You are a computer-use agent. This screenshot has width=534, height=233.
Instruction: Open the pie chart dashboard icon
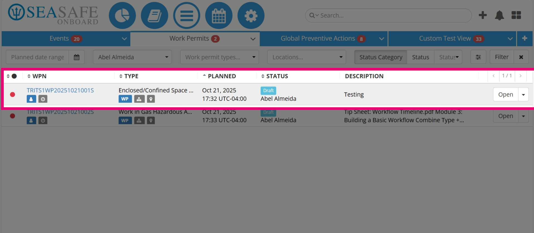122,15
